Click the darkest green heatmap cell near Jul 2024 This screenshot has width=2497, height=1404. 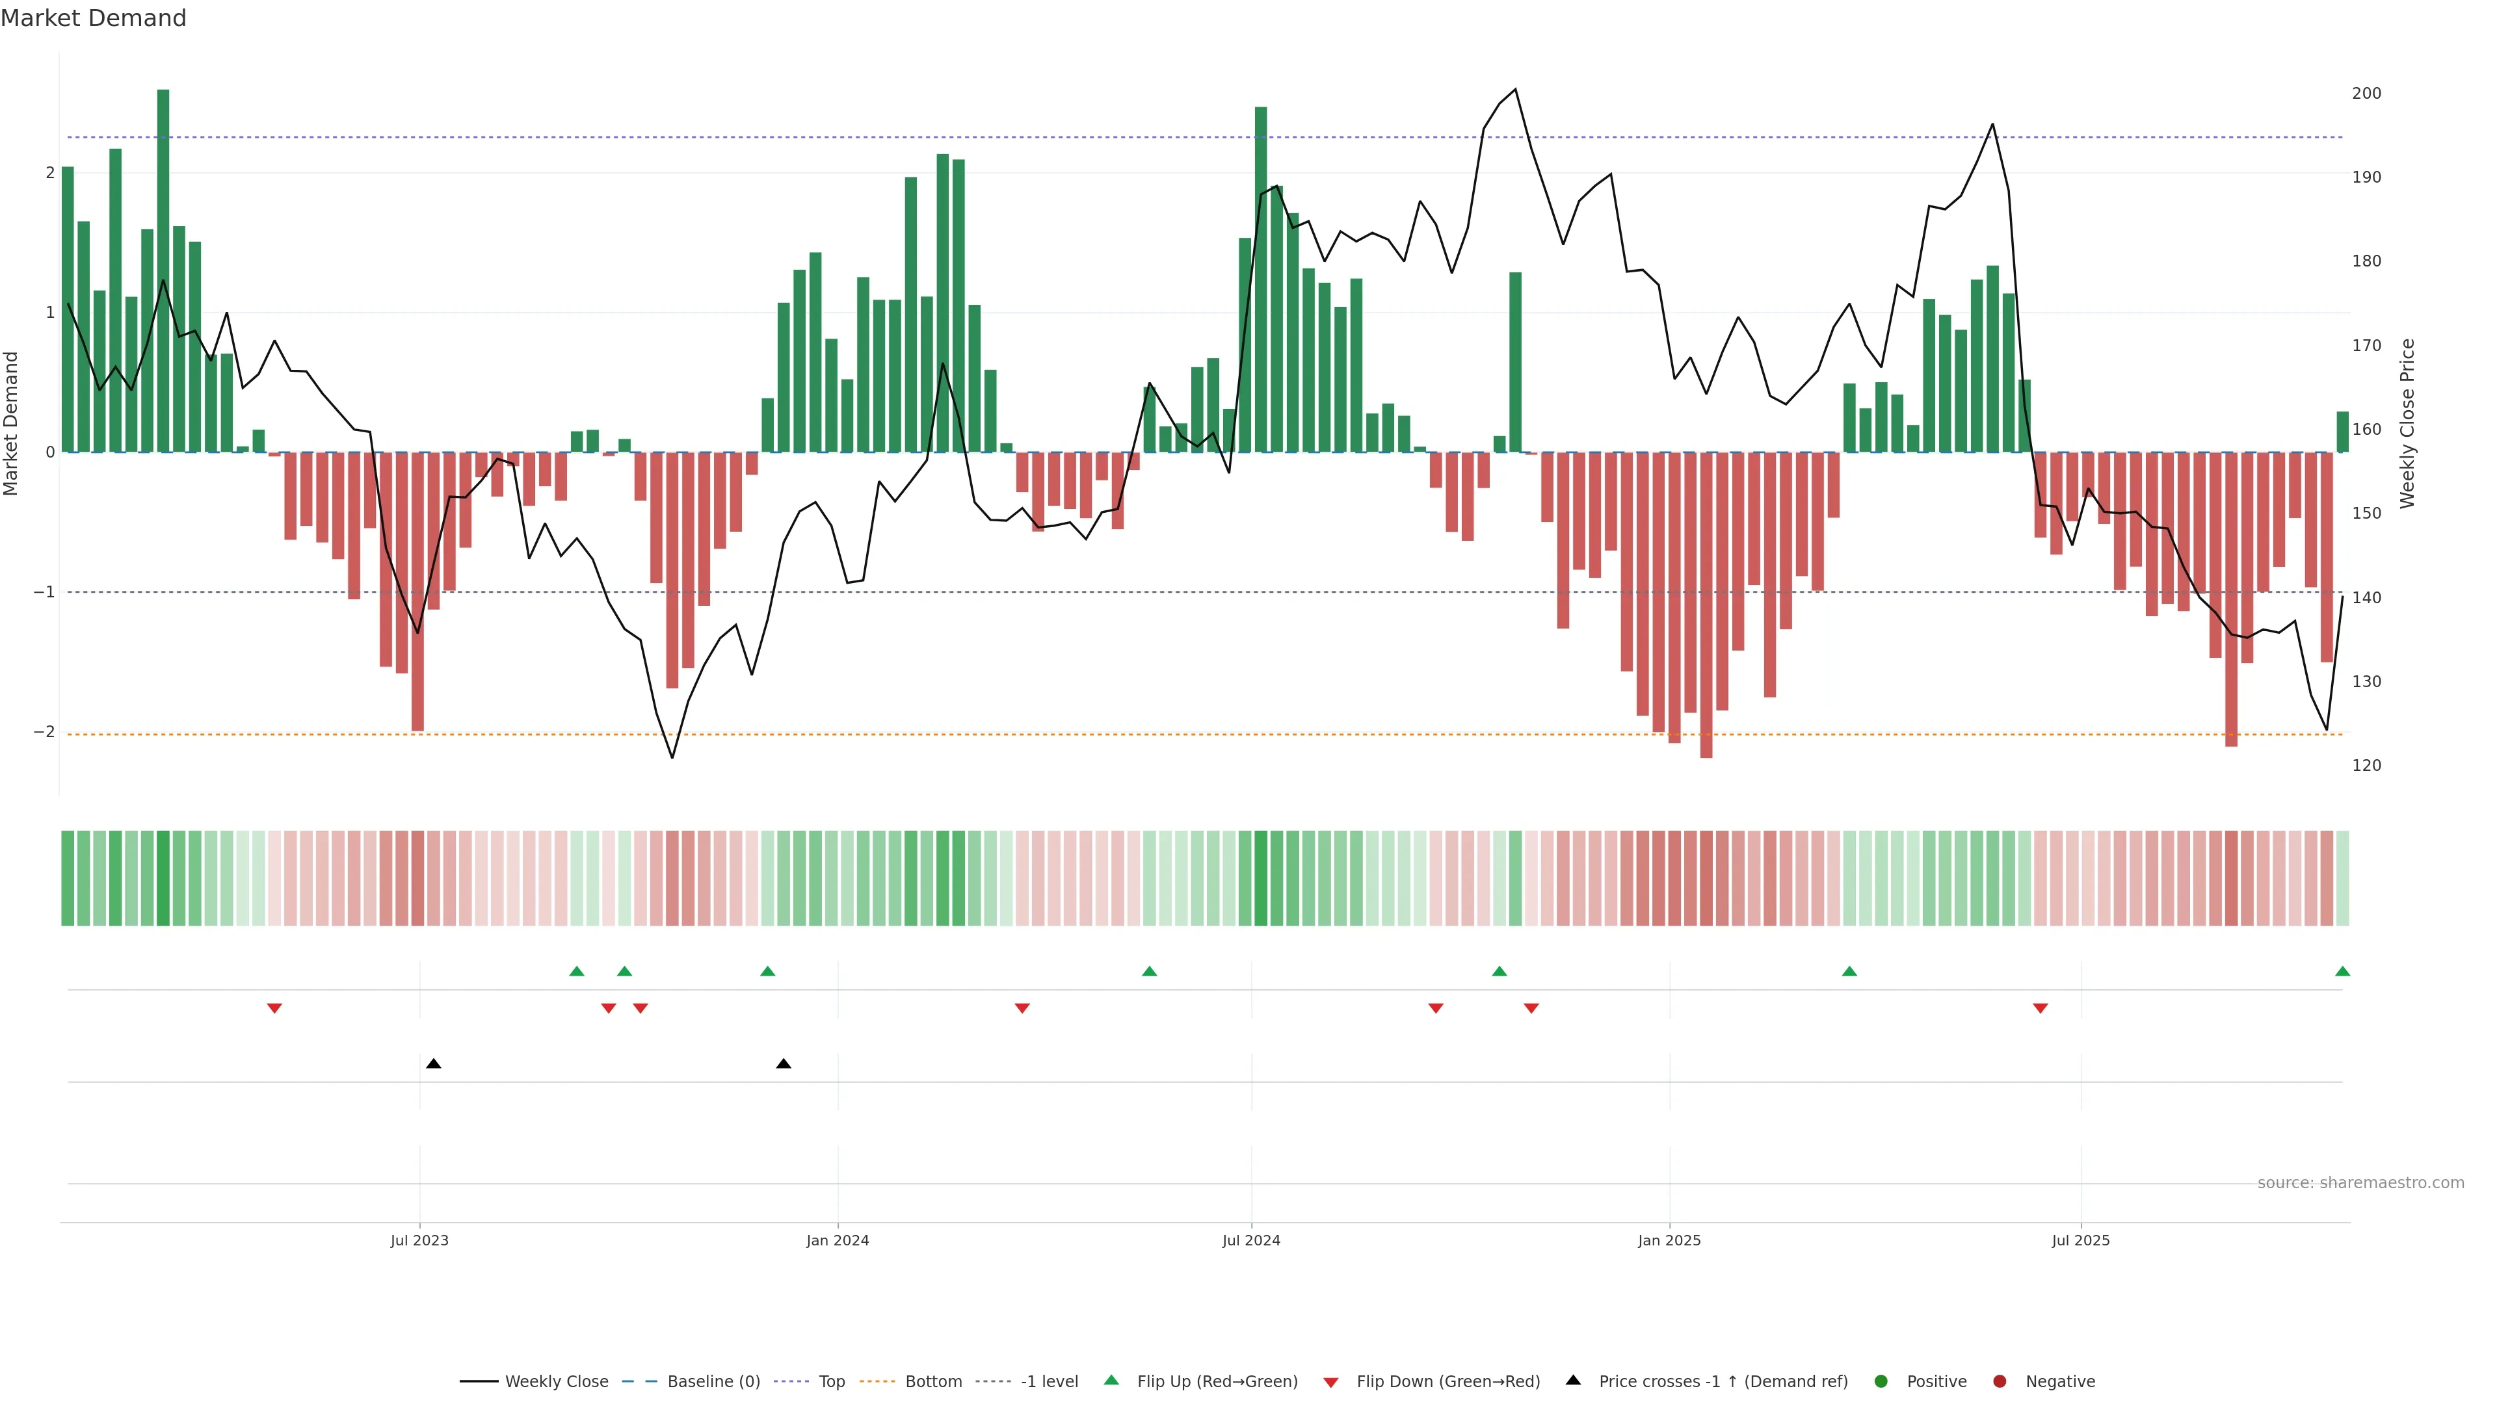point(1260,878)
